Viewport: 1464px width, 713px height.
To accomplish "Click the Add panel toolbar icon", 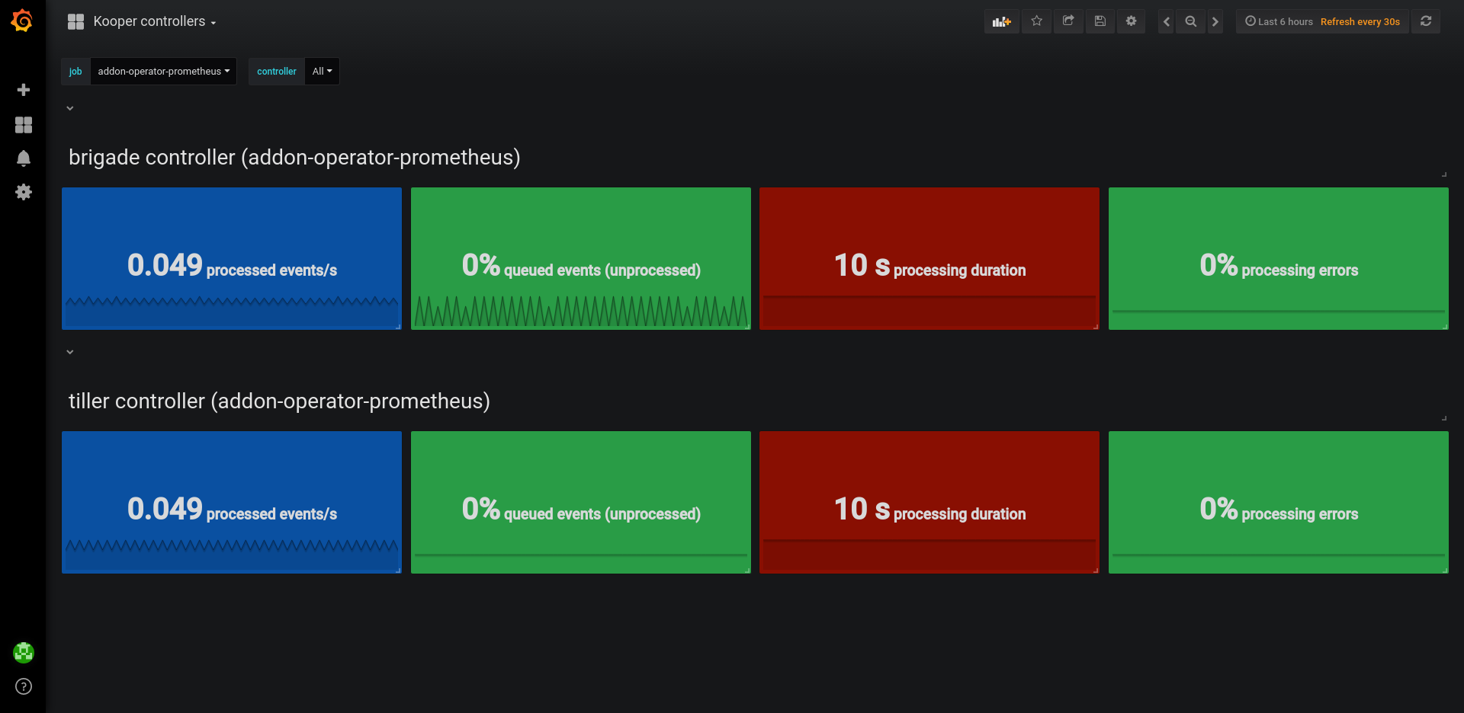I will coord(1002,21).
